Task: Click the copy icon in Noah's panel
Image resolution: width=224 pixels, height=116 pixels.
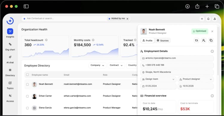Action: point(211,40)
